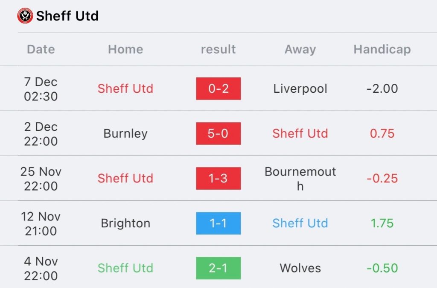Click Liverpool in the Away column
The height and width of the screenshot is (288, 437).
(x=300, y=89)
